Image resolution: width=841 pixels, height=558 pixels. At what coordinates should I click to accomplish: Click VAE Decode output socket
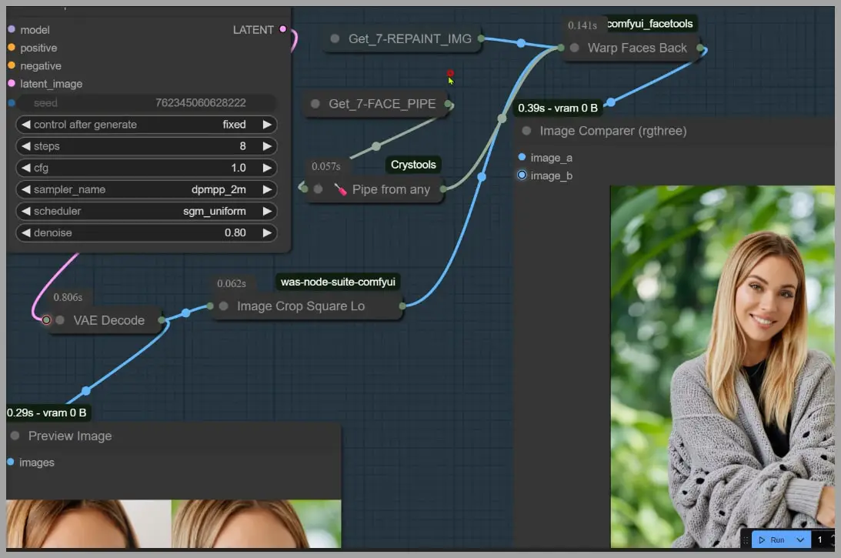click(162, 320)
